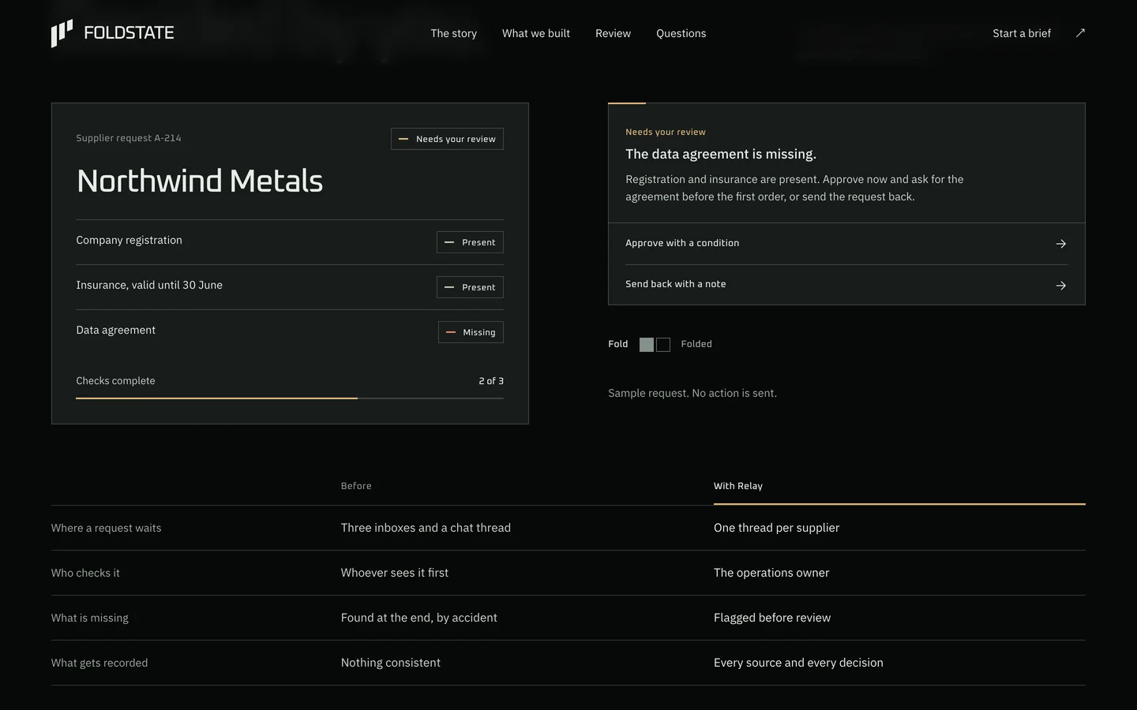Click the FOLDSTATE wordmark
Viewport: 1137px width, 710px height.
129,33
